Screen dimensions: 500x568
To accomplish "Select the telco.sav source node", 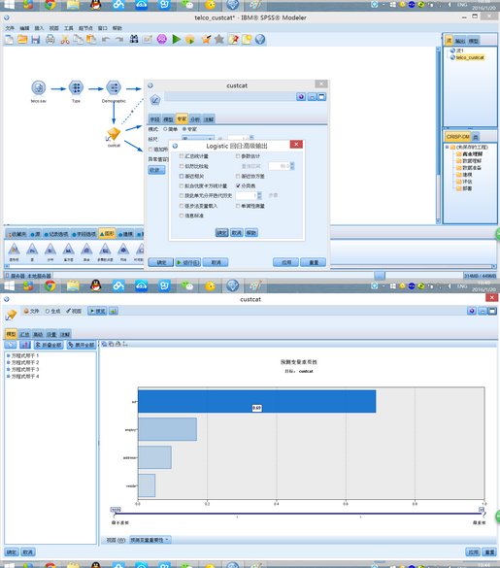I will coord(39,88).
